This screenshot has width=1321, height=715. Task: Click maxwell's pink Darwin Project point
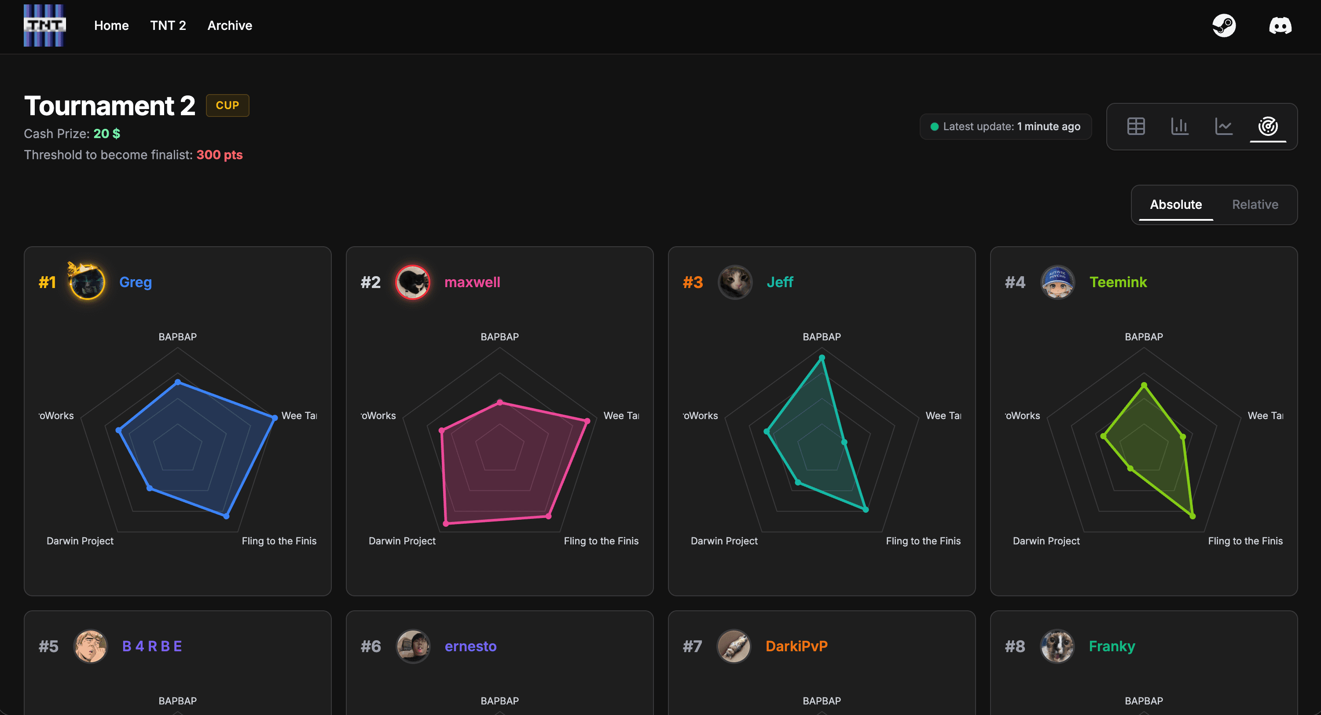(x=446, y=523)
